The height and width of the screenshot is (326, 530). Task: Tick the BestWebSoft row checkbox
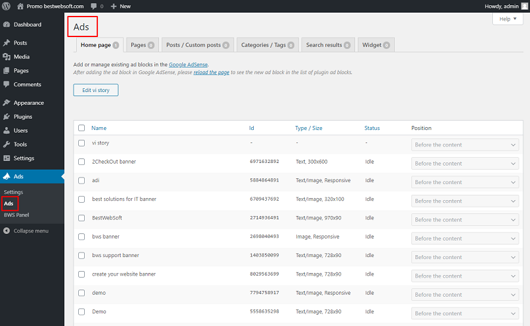(x=81, y=218)
